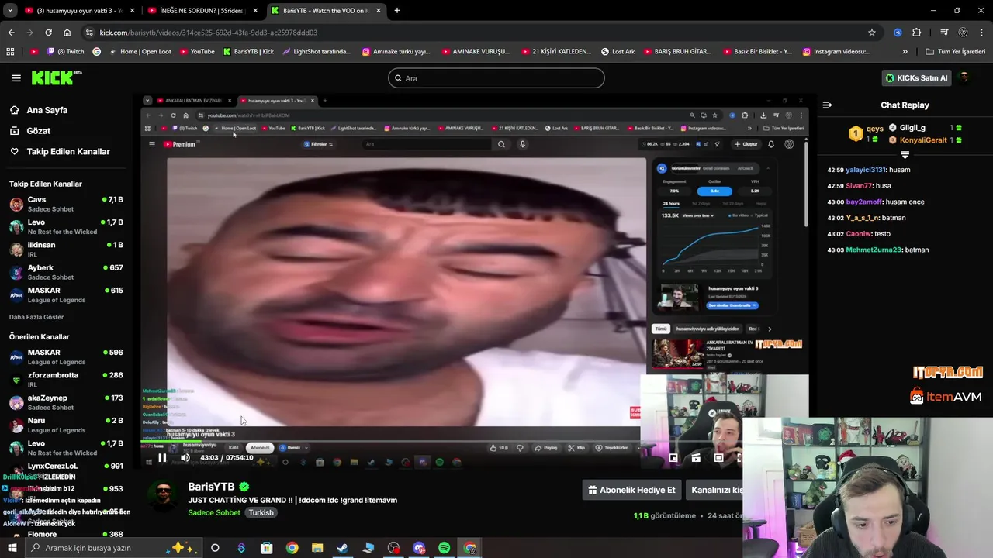Click Abonelik Hediye Et button

[x=631, y=490]
